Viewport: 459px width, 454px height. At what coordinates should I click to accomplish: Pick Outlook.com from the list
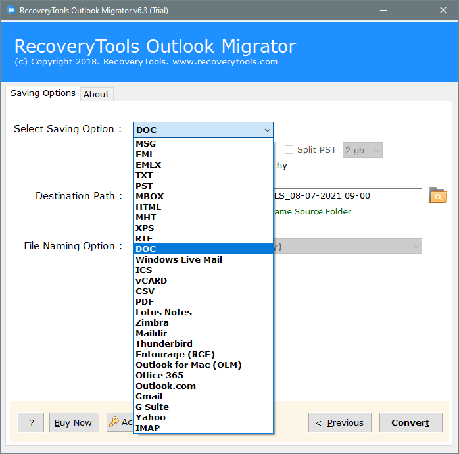203,386
